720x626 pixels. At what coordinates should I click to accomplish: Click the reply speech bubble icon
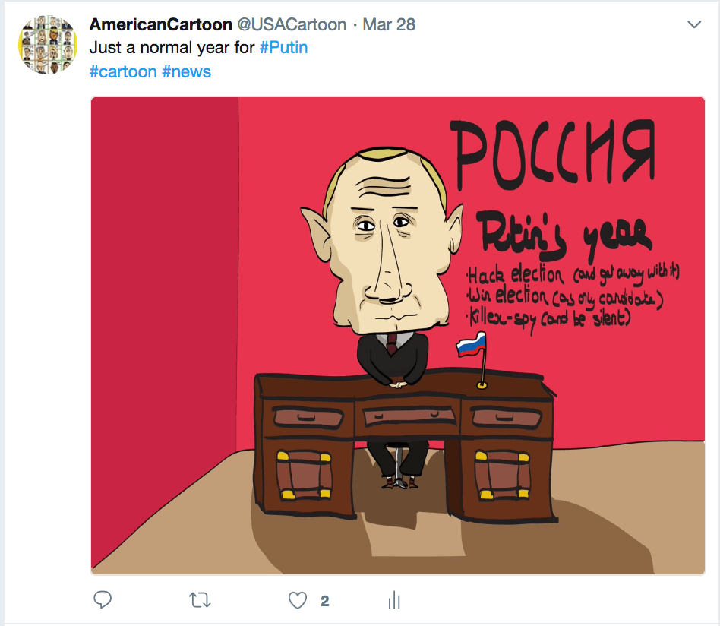coord(103,600)
